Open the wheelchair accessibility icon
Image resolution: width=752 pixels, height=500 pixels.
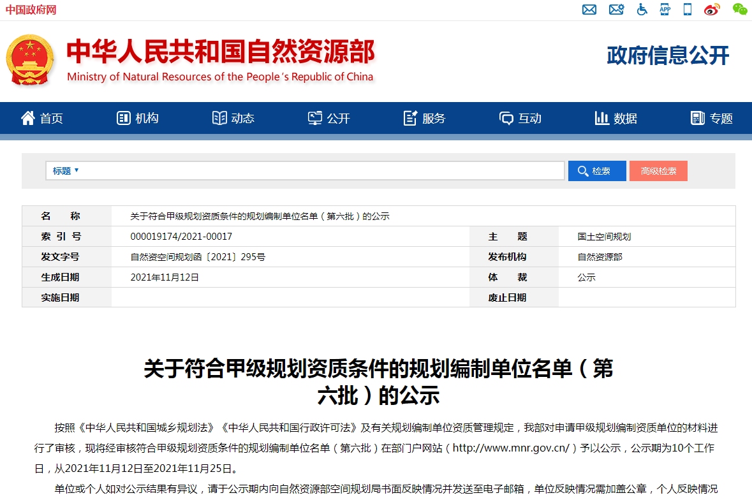(x=642, y=10)
